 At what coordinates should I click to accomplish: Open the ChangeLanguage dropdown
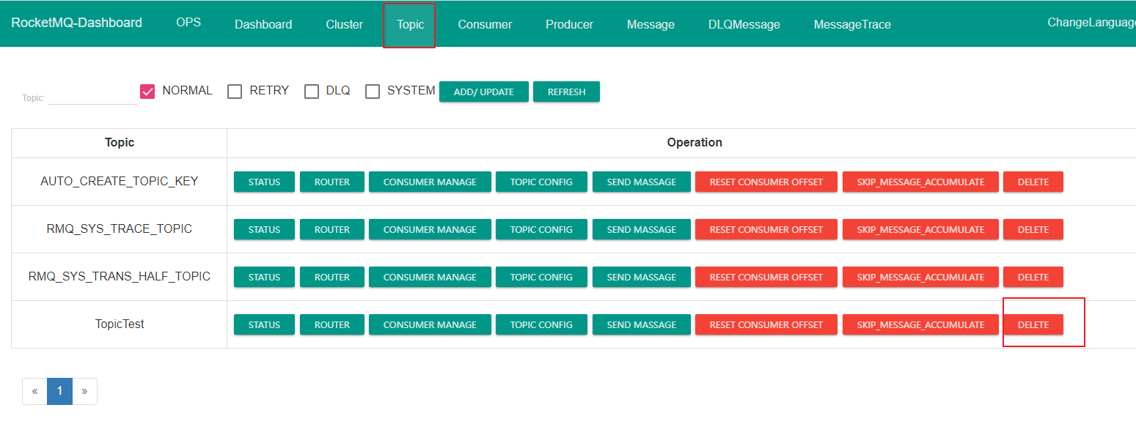[x=1091, y=22]
